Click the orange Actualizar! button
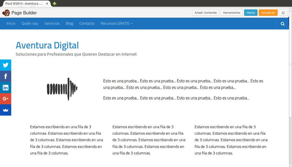The image size is (292, 167). (268, 13)
